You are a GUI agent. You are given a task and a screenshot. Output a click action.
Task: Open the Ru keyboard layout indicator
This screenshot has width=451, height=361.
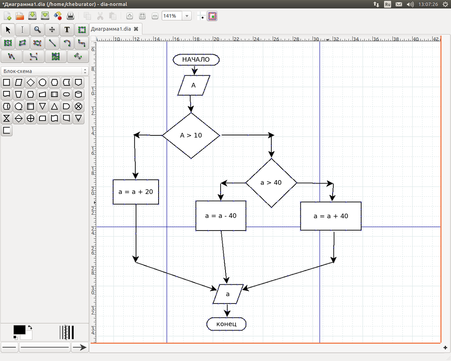[x=387, y=4]
